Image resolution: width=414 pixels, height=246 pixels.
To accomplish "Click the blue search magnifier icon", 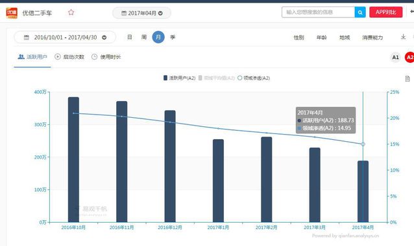I will [x=360, y=12].
